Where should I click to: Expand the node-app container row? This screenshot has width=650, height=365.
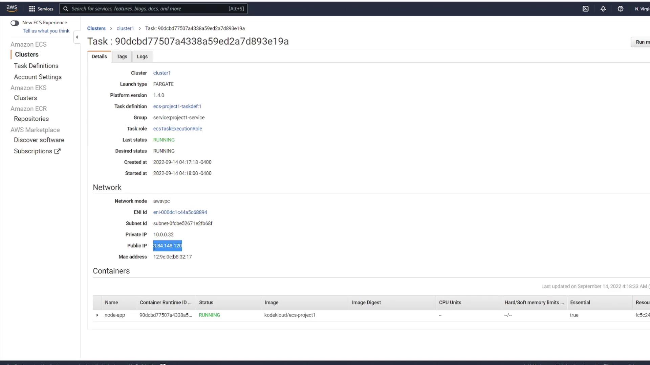tap(97, 315)
